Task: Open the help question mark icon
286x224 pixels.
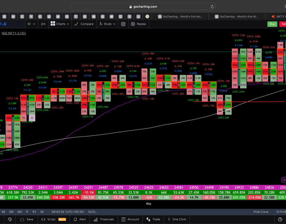Action: (x=280, y=219)
